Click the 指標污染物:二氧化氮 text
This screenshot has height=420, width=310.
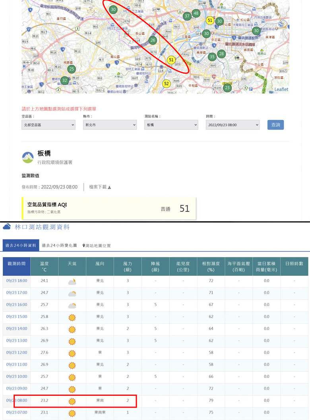coord(44,212)
